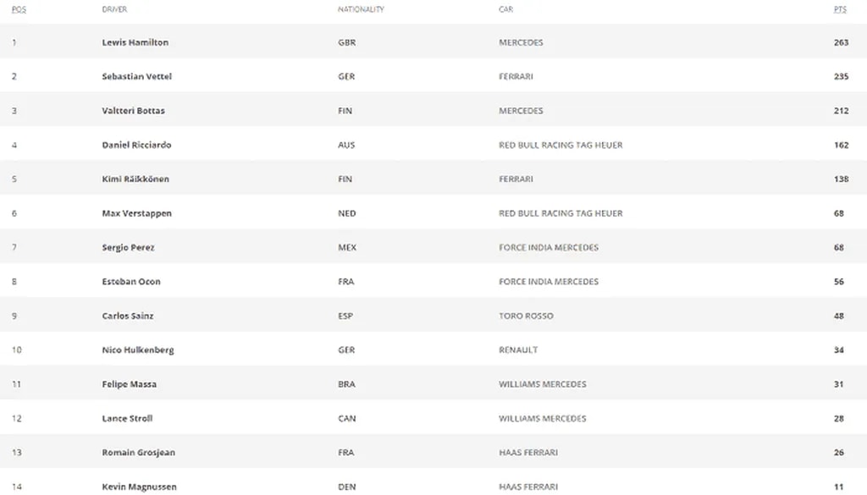This screenshot has width=867, height=495.
Task: Open Lewis Hamilton driver link
Action: coord(135,42)
